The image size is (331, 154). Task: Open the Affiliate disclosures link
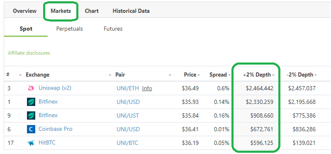click(29, 53)
